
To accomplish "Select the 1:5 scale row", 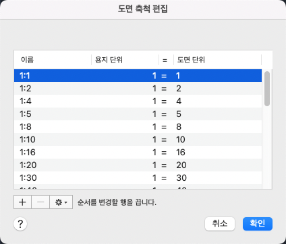I will (x=138, y=114).
